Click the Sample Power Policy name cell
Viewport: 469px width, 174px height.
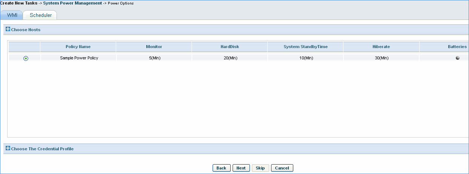pos(79,58)
